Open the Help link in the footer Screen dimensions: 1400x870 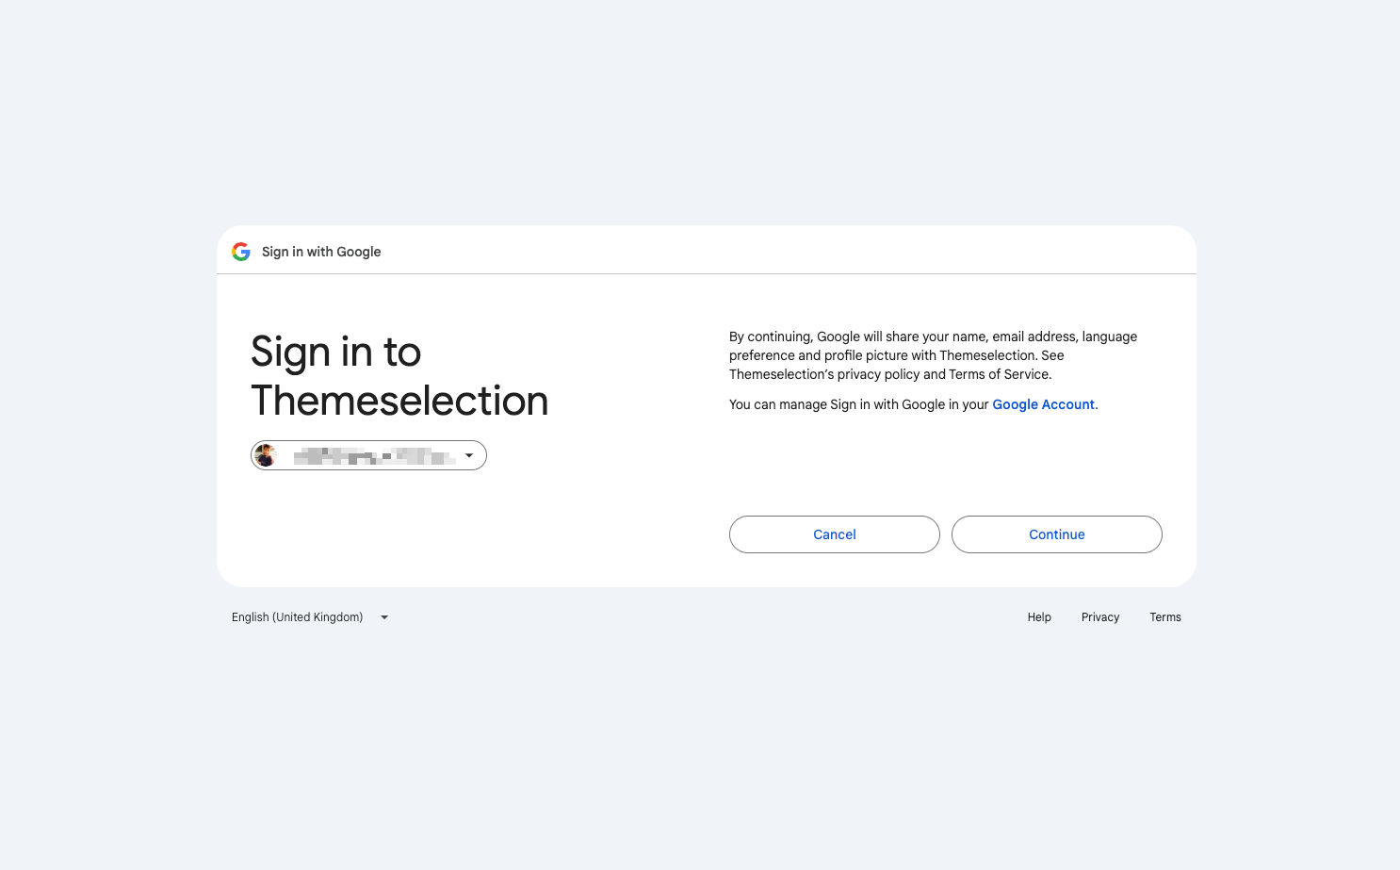(1039, 617)
